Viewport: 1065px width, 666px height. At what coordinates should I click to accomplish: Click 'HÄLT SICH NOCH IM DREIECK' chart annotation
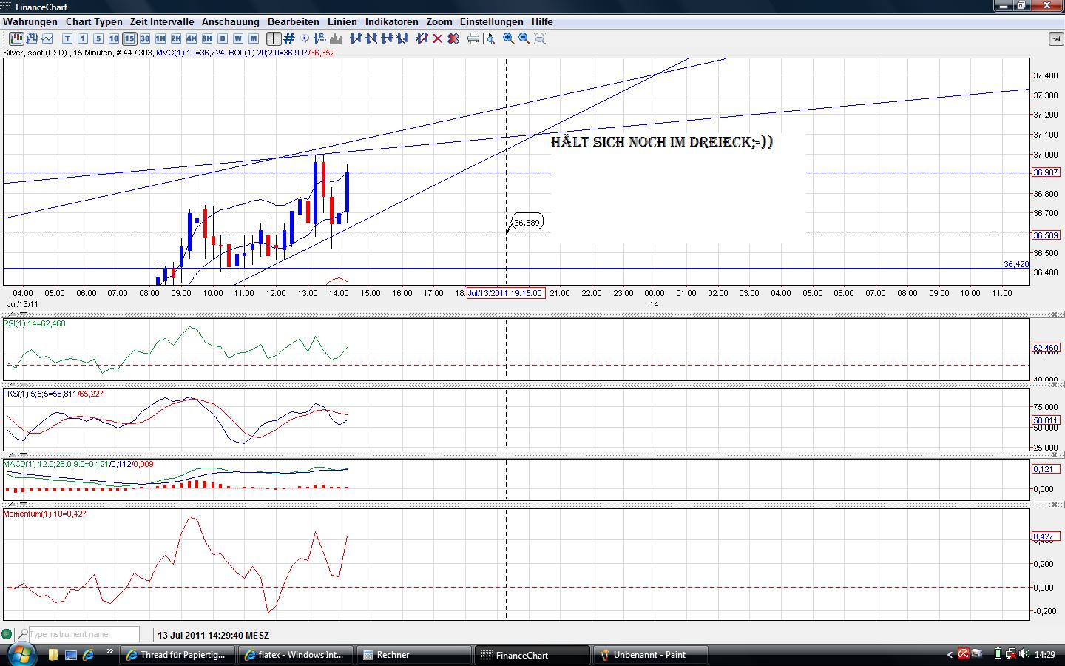(662, 142)
